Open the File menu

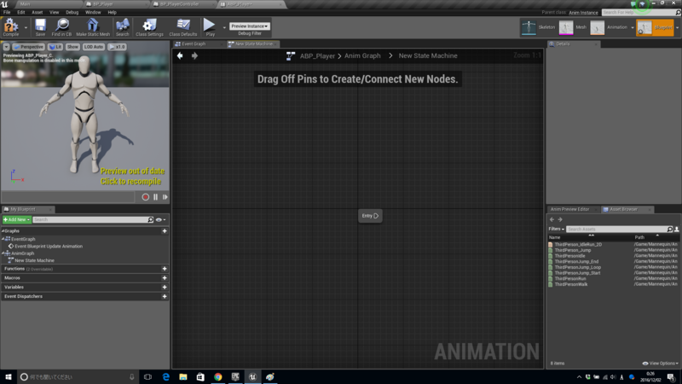[x=7, y=13]
